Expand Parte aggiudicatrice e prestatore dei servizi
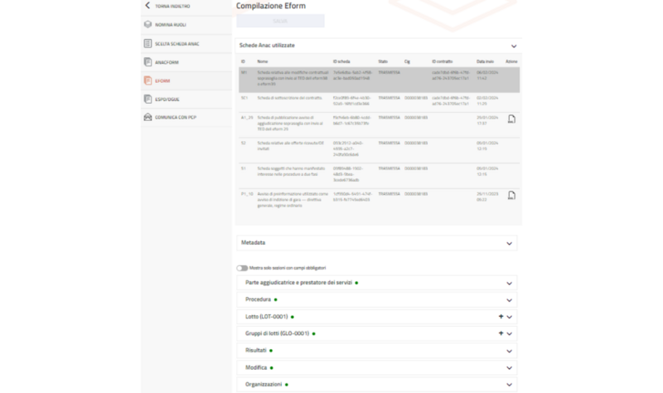This screenshot has height=393, width=663. coord(509,283)
